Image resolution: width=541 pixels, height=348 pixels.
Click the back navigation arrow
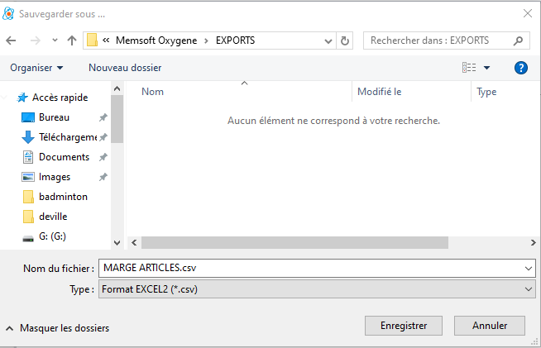(x=11, y=41)
